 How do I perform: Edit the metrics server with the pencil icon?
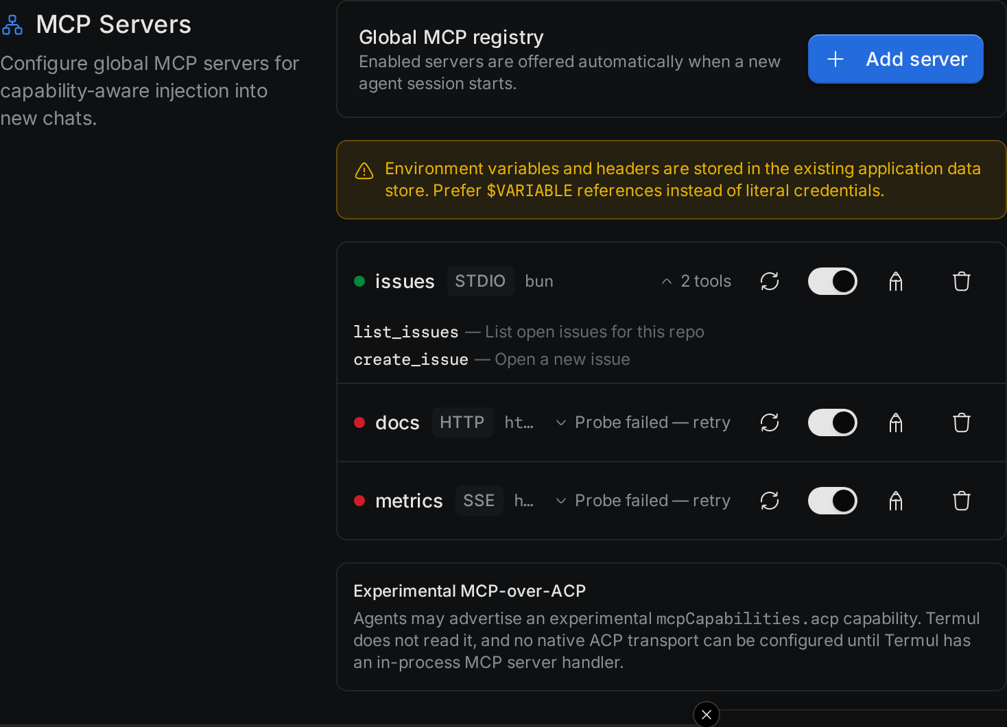(x=896, y=501)
